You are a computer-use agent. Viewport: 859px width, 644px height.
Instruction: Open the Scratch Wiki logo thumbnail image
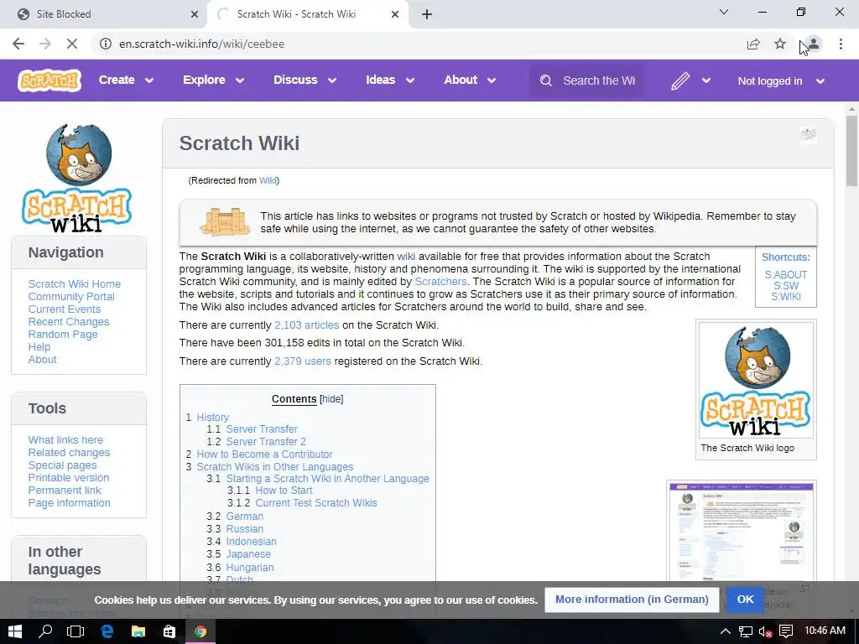pyautogui.click(x=756, y=380)
